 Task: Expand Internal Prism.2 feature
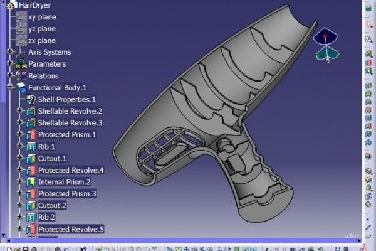point(19,181)
